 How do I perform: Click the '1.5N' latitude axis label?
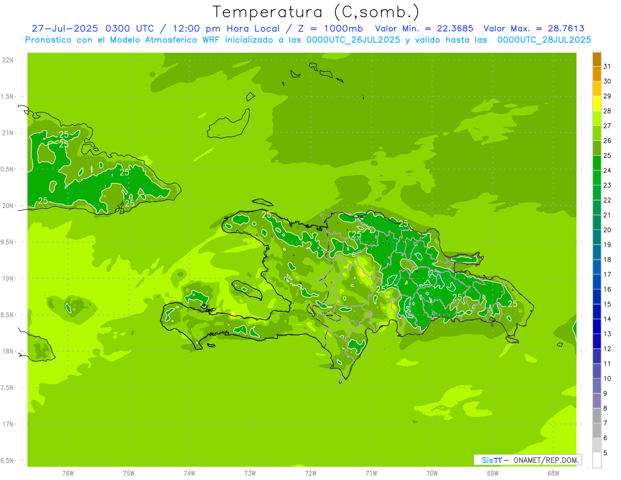click(x=7, y=96)
